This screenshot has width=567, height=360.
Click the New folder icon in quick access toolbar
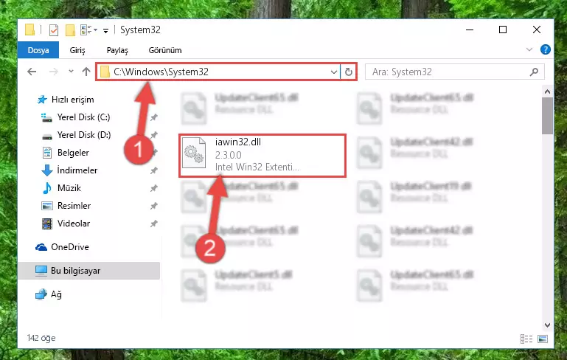coord(70,30)
